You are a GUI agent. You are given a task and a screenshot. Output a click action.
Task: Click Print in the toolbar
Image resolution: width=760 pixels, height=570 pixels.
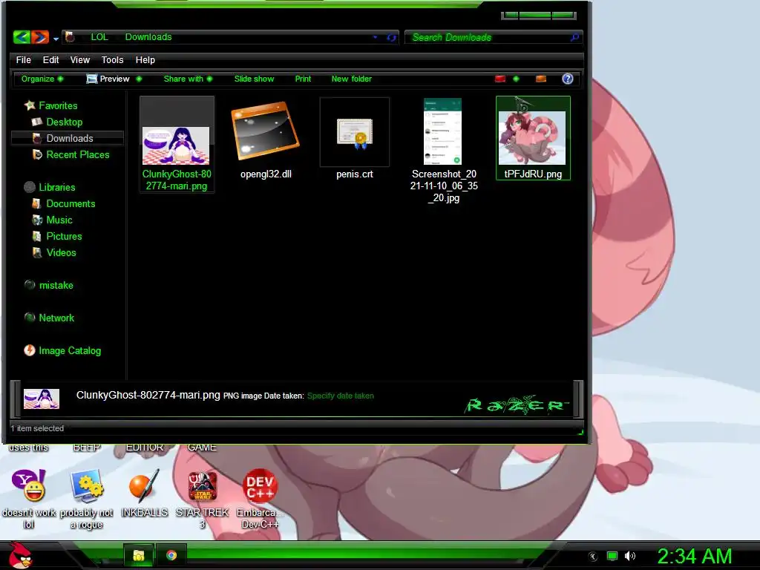coord(303,79)
